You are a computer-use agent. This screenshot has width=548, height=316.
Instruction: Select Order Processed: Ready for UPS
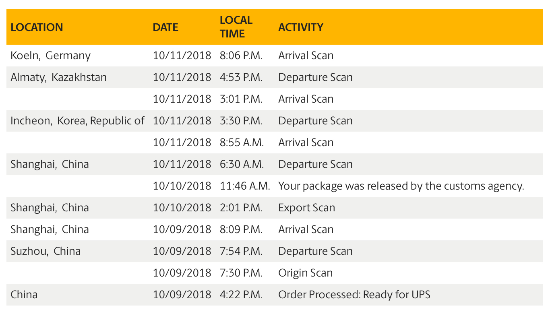354,294
